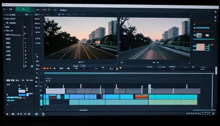Click the blue icon in bottom status bar
Image resolution: width=220 pixels, height=126 pixels.
[x=36, y=114]
